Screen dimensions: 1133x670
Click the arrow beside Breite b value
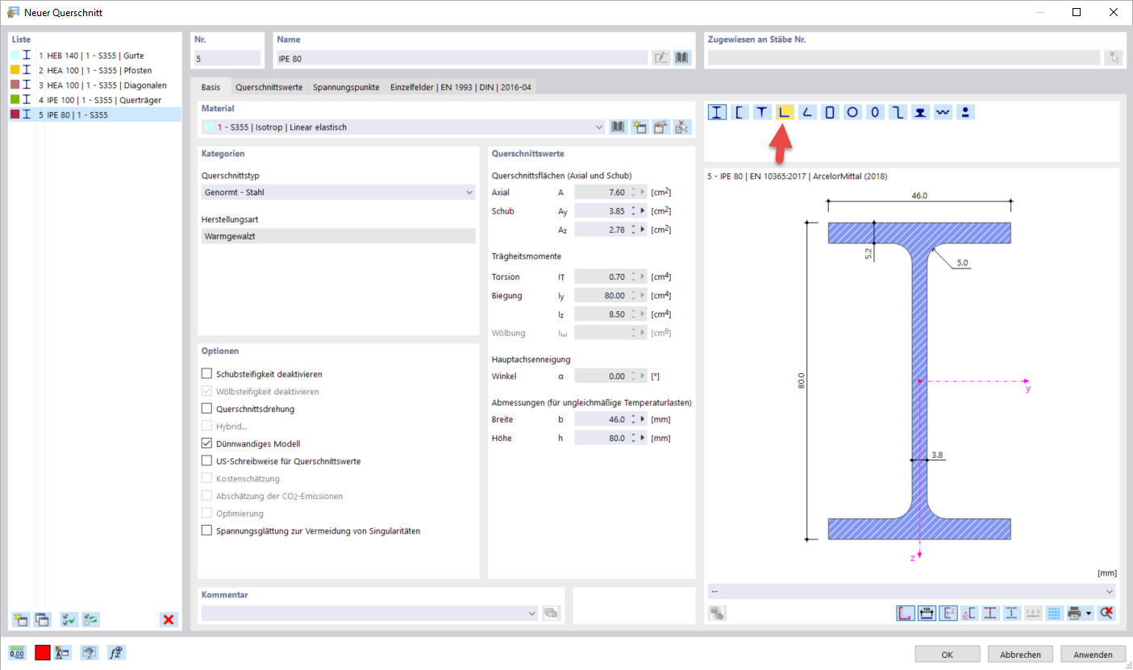point(643,419)
